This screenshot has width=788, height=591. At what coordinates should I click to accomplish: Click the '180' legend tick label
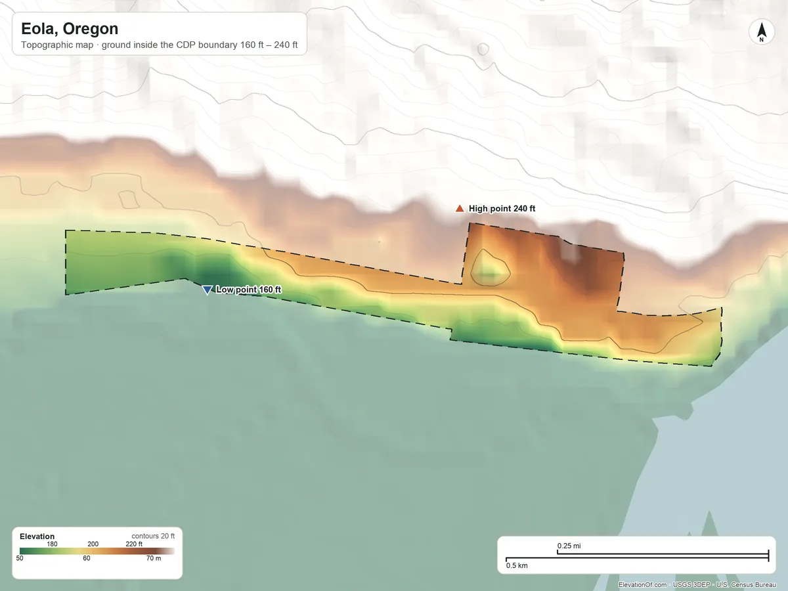(53, 544)
